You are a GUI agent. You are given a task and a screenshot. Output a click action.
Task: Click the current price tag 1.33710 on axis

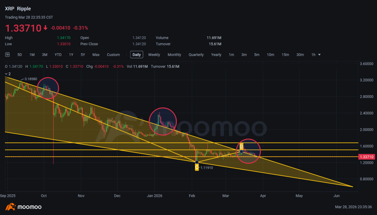pos(366,157)
